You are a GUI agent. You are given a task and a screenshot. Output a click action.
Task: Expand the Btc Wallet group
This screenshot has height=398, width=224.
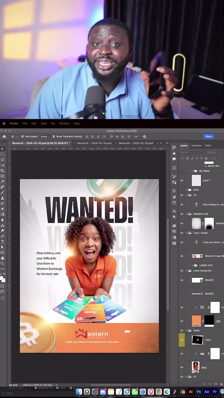(192, 171)
